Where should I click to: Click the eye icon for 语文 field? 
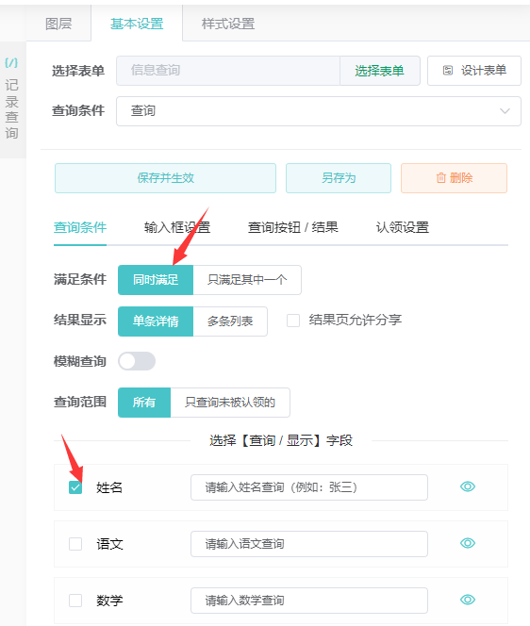coord(468,543)
